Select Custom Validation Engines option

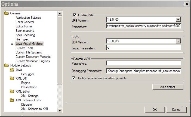coord(33,61)
